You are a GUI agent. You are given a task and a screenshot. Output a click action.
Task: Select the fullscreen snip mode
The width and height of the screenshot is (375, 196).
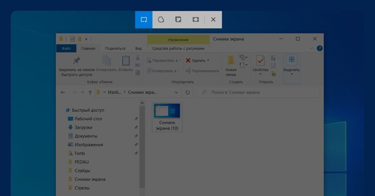point(196,20)
